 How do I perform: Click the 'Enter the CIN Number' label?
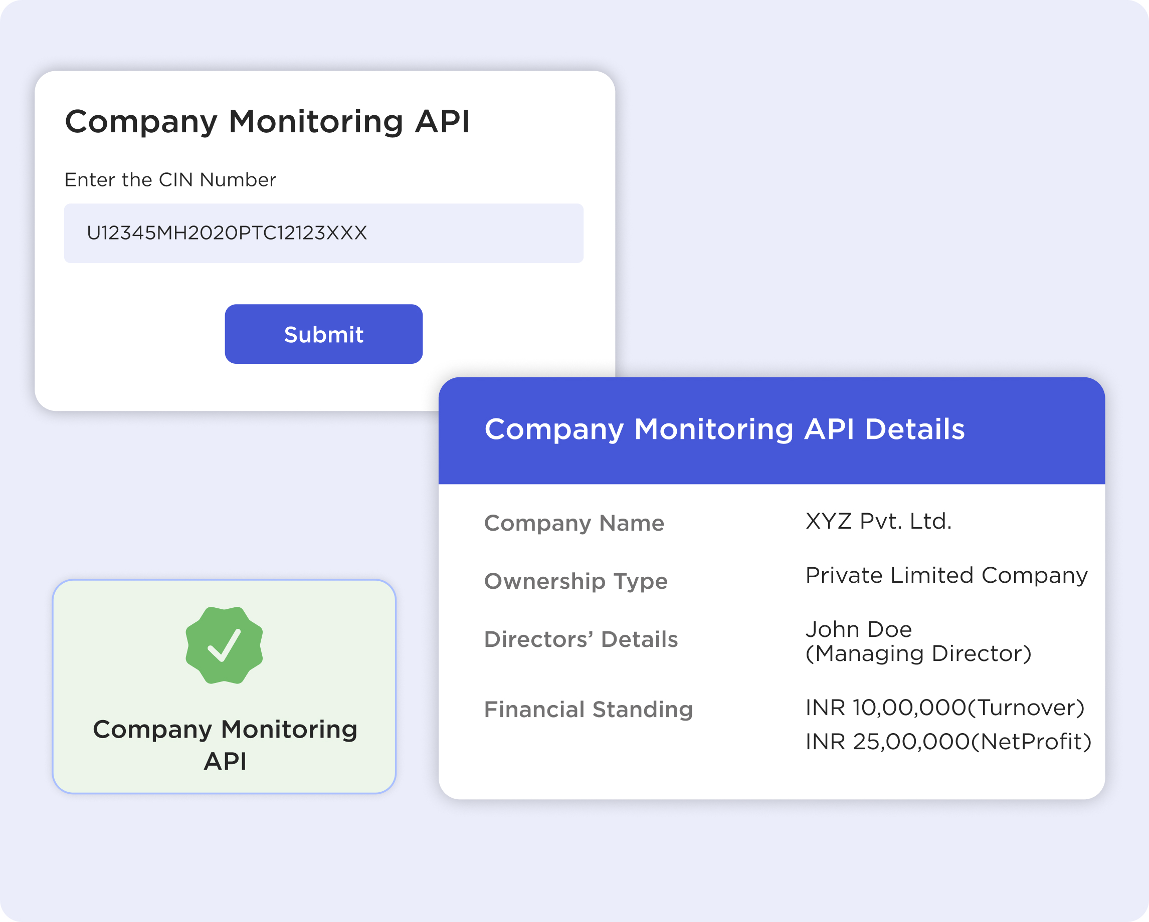coord(170,180)
